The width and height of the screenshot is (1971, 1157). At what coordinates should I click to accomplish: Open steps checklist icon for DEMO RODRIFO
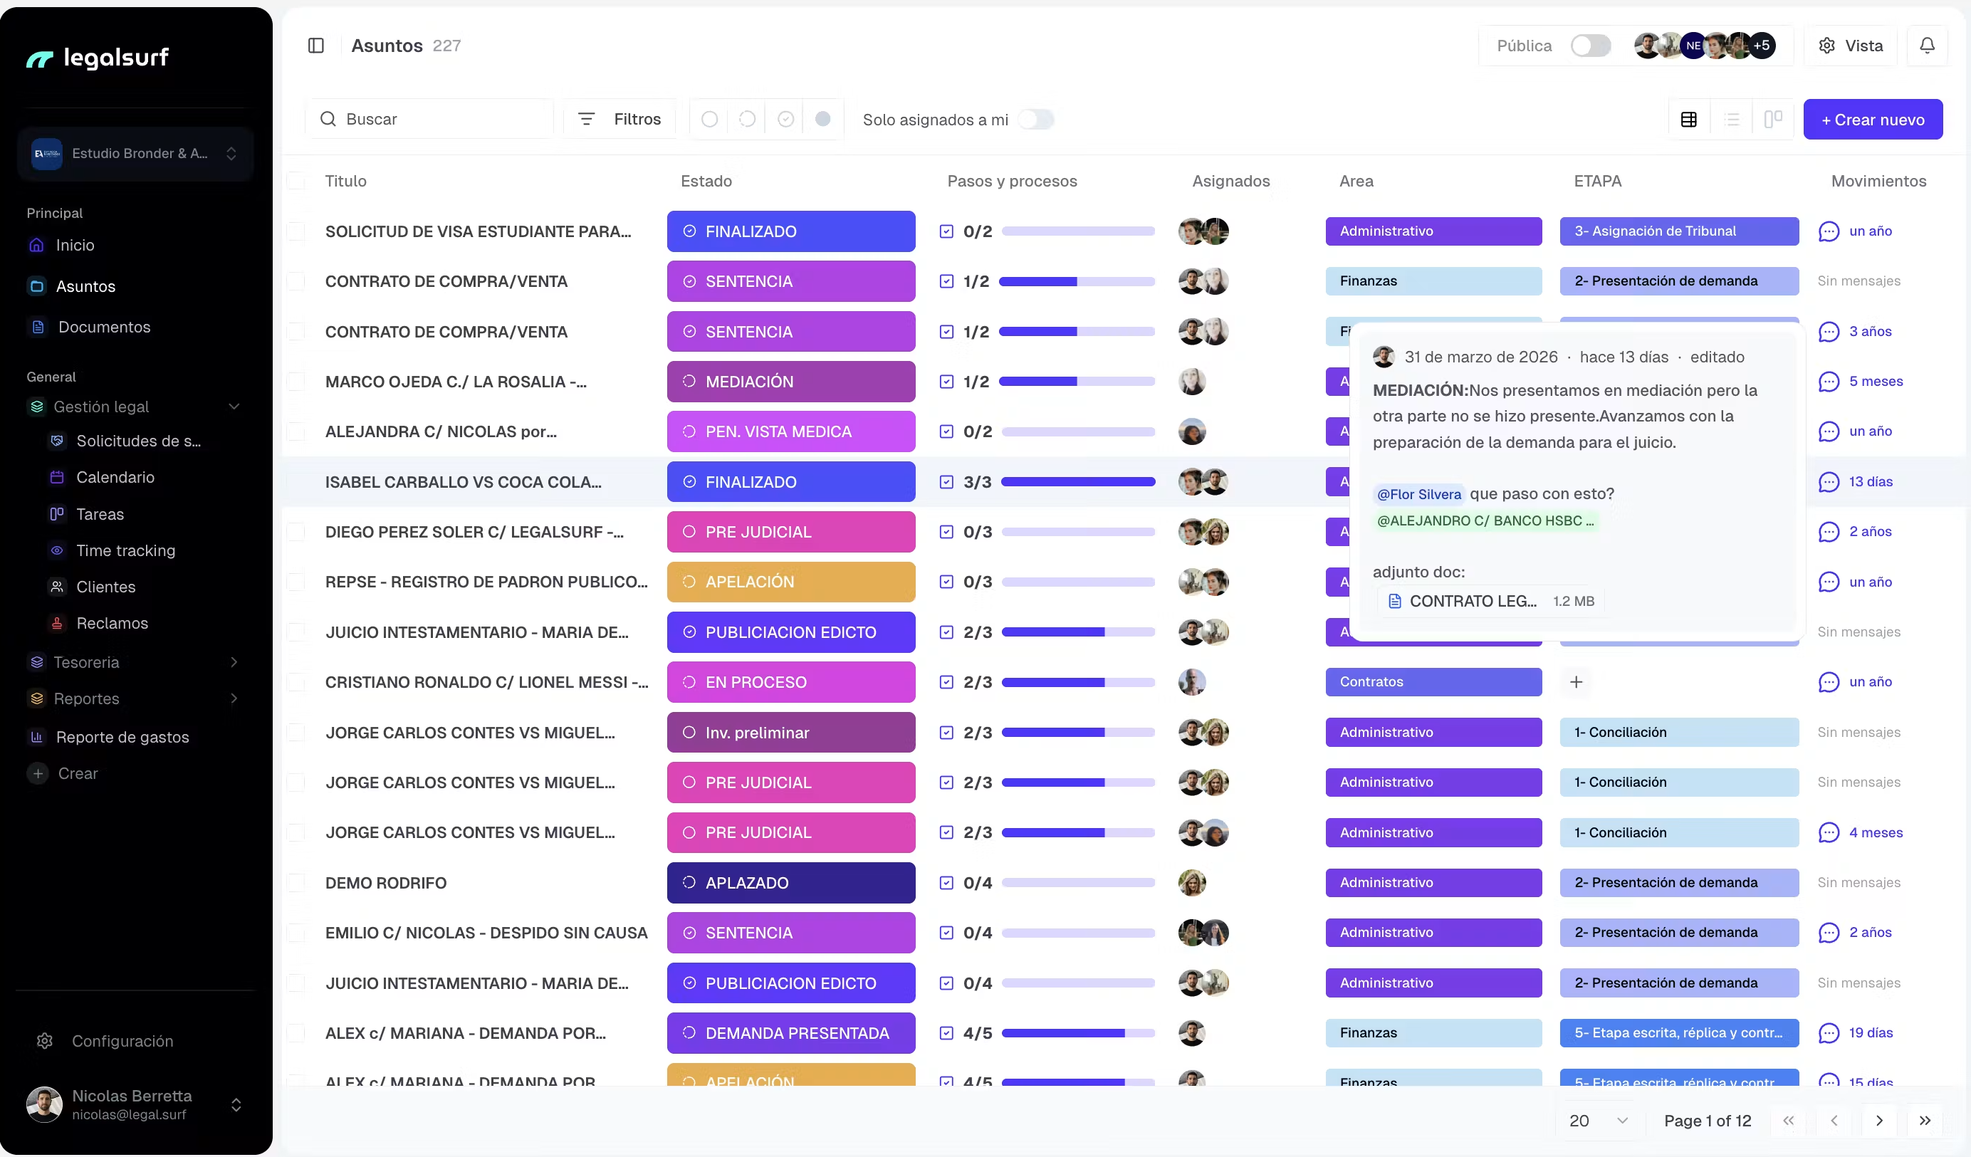tap(946, 883)
